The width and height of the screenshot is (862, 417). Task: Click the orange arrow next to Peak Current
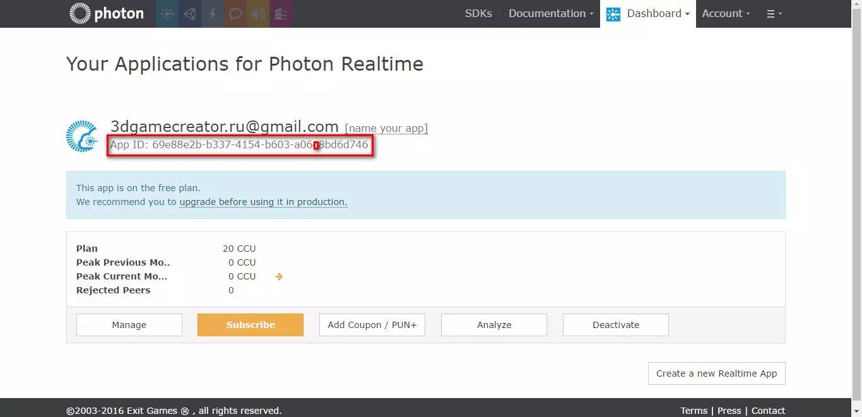(x=279, y=276)
